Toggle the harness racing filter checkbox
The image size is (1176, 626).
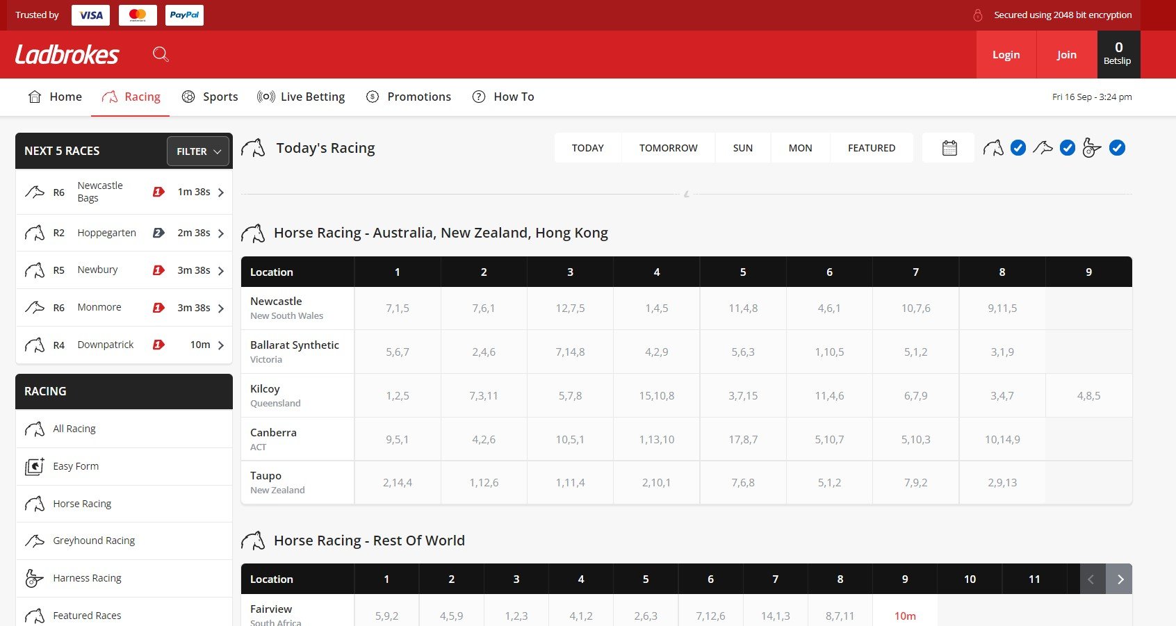[1117, 148]
